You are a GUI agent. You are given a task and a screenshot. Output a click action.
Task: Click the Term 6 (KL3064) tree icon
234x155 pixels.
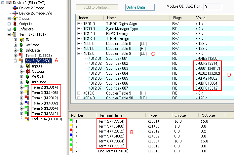[27, 108]
